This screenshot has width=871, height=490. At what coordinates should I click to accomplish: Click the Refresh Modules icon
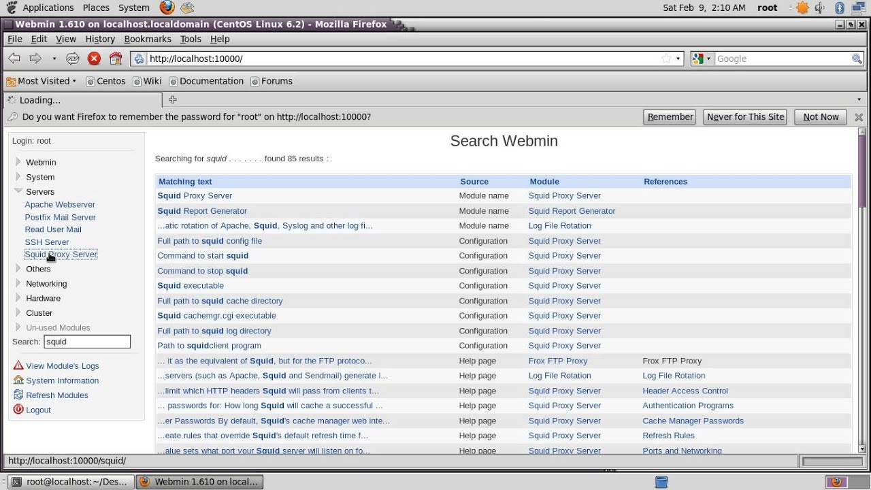18,395
